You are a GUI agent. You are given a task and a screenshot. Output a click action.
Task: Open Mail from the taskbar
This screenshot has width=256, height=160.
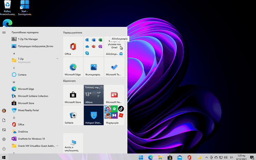click(180, 157)
